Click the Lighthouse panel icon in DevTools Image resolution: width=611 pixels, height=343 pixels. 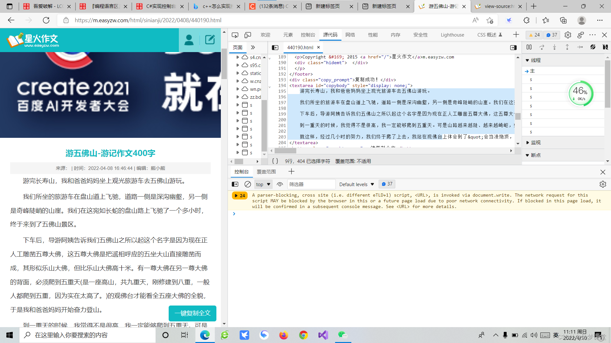pos(453,35)
